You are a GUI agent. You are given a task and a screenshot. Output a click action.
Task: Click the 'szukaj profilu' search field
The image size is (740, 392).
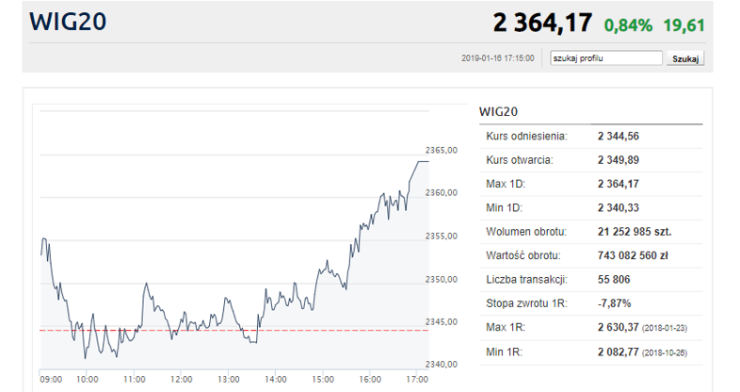coord(606,57)
